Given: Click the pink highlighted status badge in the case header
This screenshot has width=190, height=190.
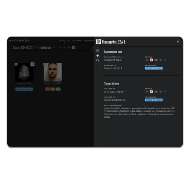Looking at the screenshot, I should tap(73, 47).
